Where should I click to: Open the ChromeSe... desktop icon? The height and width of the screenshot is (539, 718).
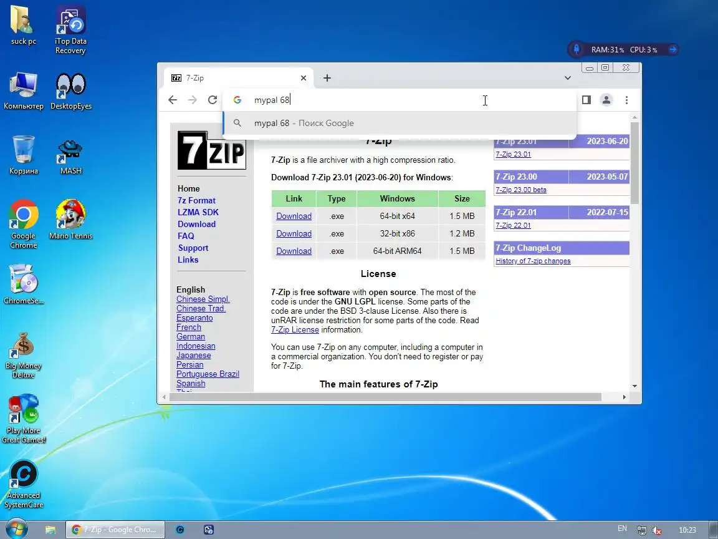tap(23, 284)
